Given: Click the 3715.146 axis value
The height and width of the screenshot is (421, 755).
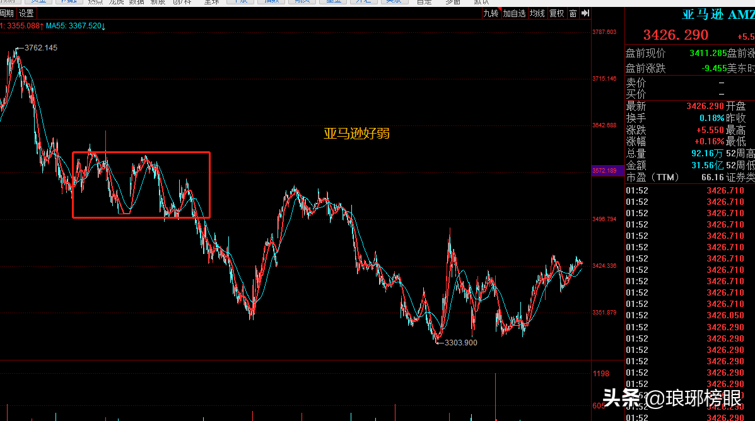Looking at the screenshot, I should (x=604, y=78).
